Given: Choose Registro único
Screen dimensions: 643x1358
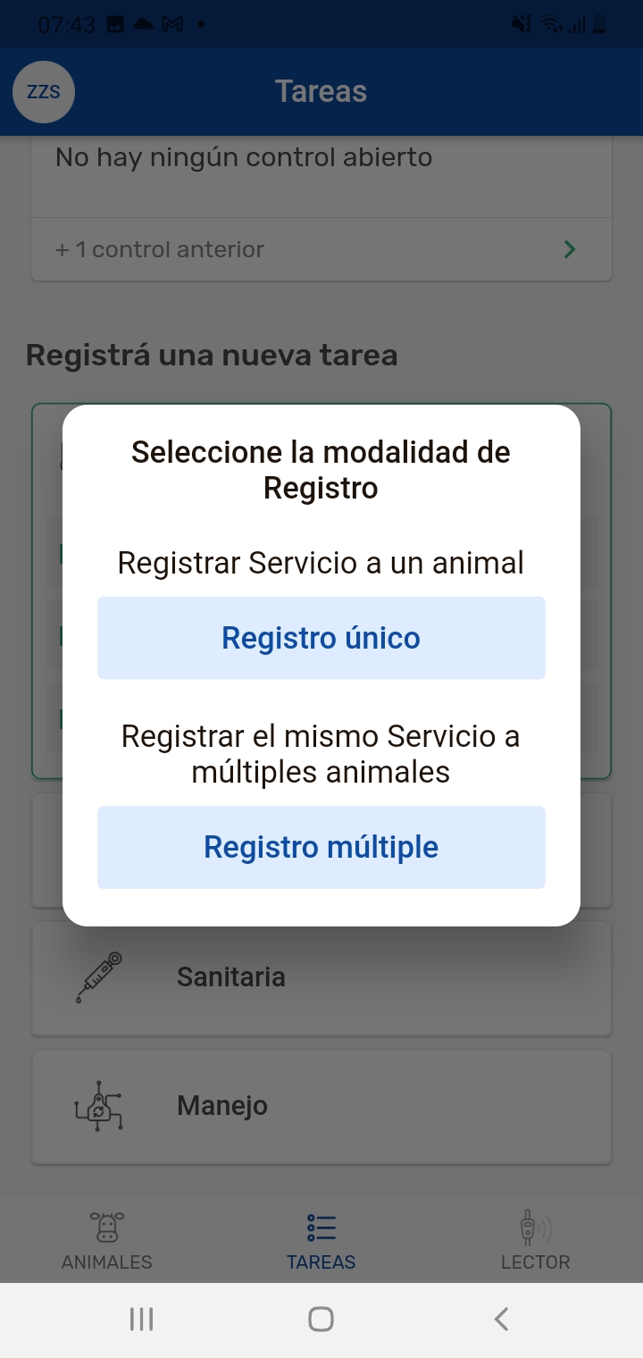Looking at the screenshot, I should pos(321,638).
